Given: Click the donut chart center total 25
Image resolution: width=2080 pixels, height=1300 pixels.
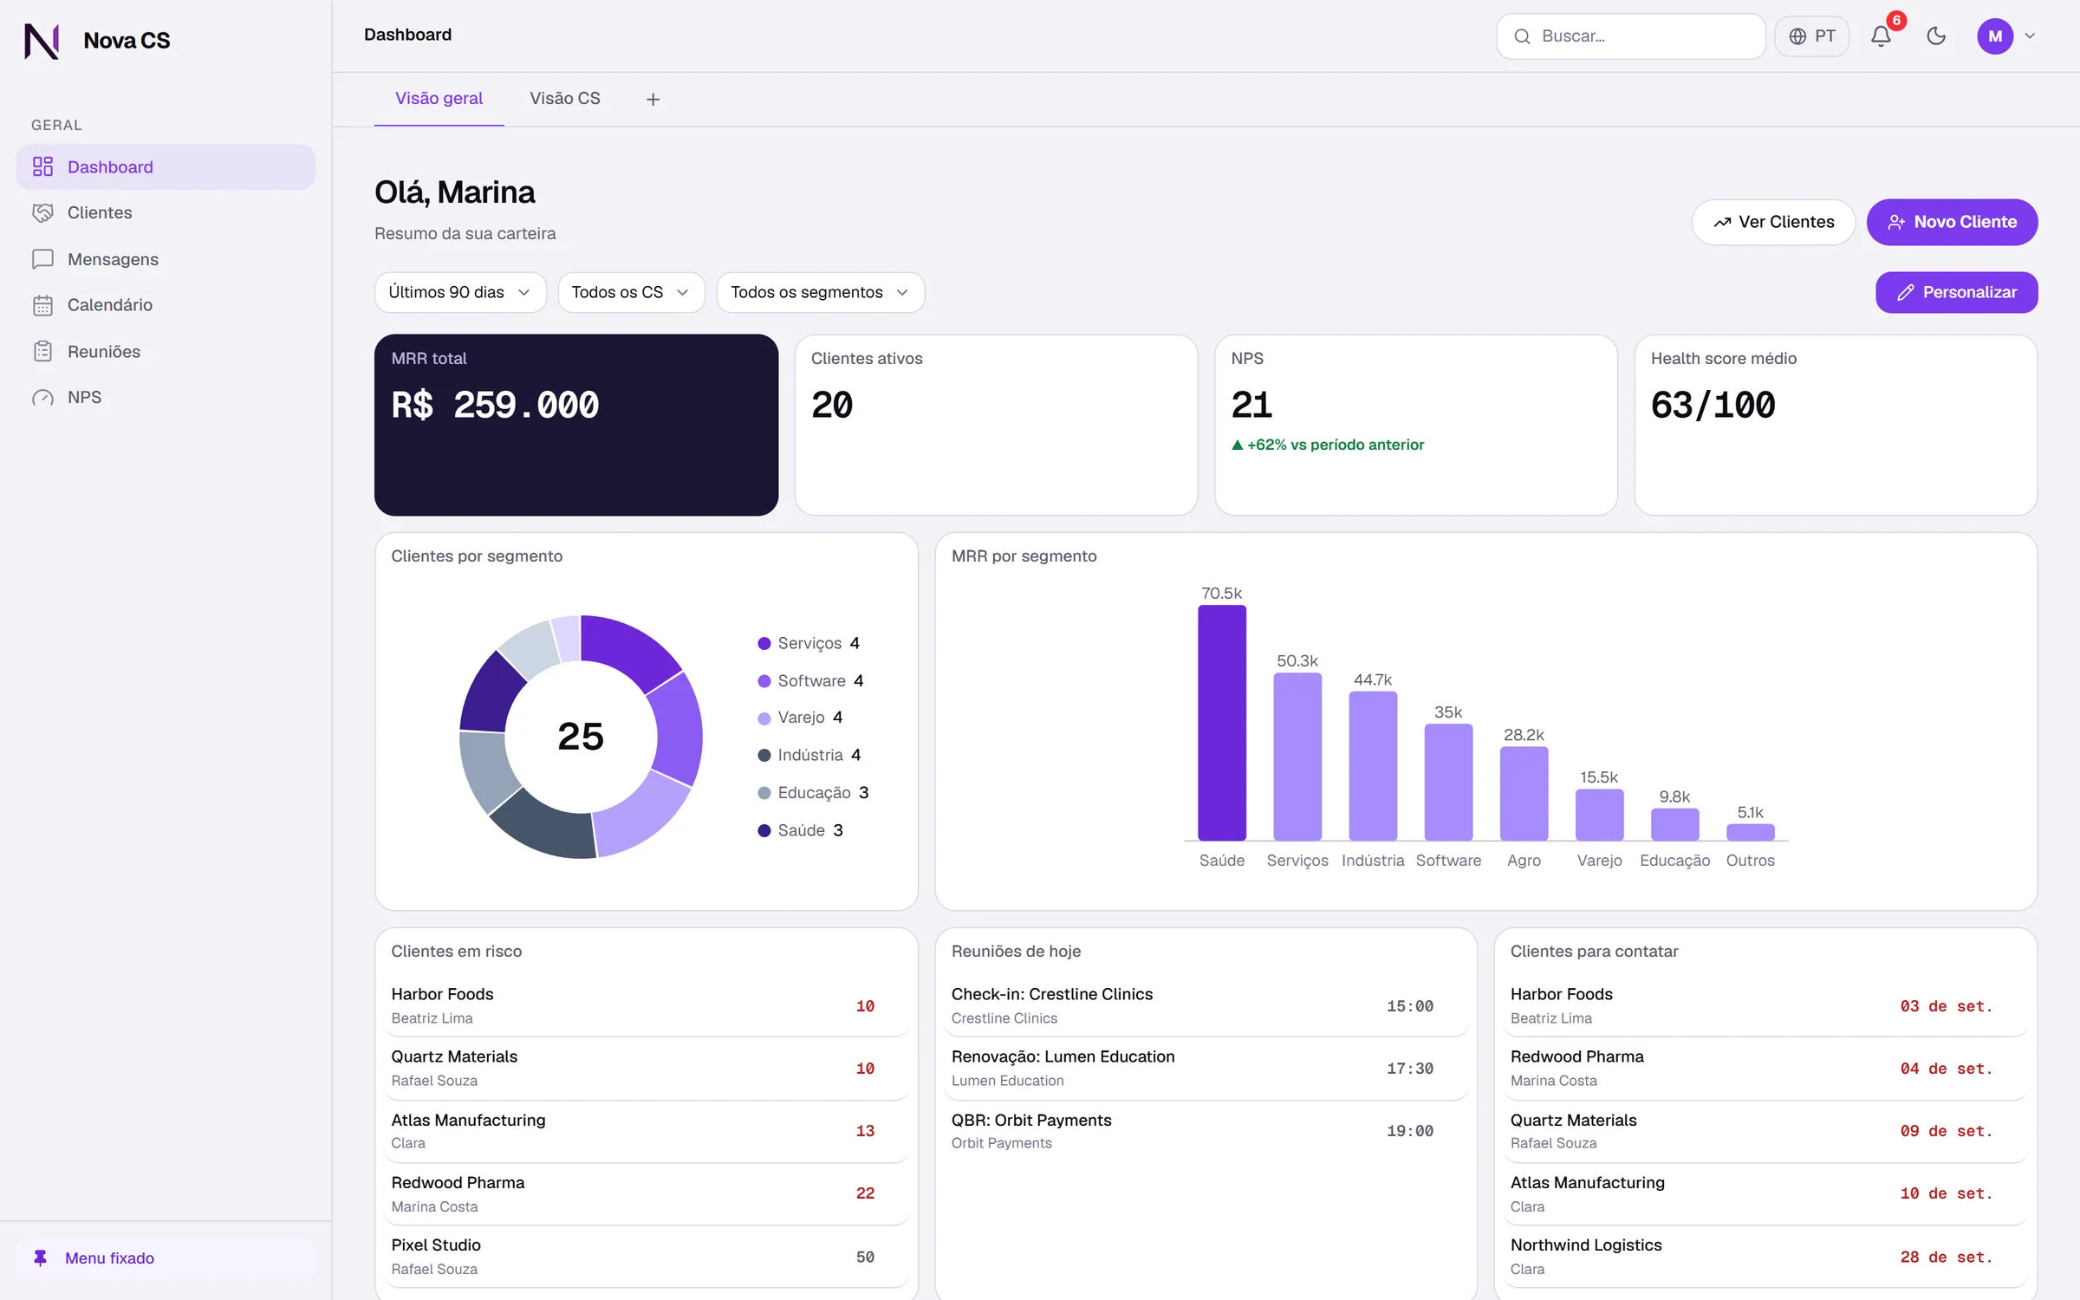Looking at the screenshot, I should [x=581, y=737].
